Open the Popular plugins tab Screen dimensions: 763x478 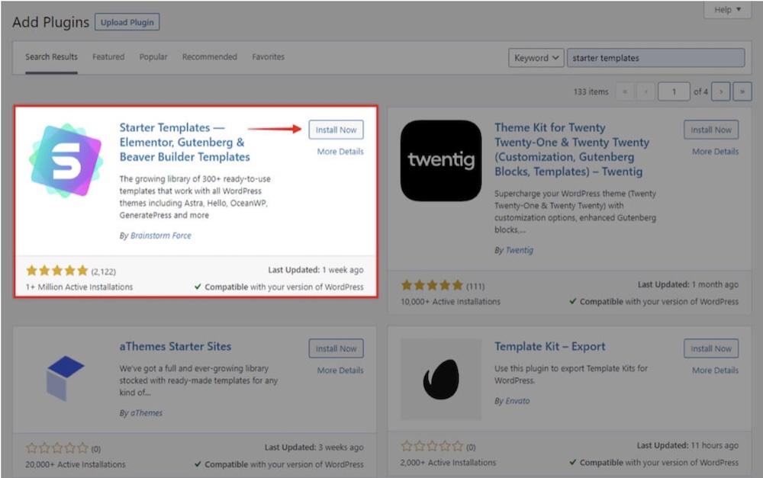point(153,57)
